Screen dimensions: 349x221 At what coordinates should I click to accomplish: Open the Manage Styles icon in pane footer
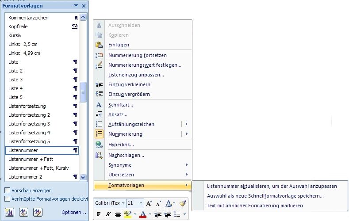38,212
